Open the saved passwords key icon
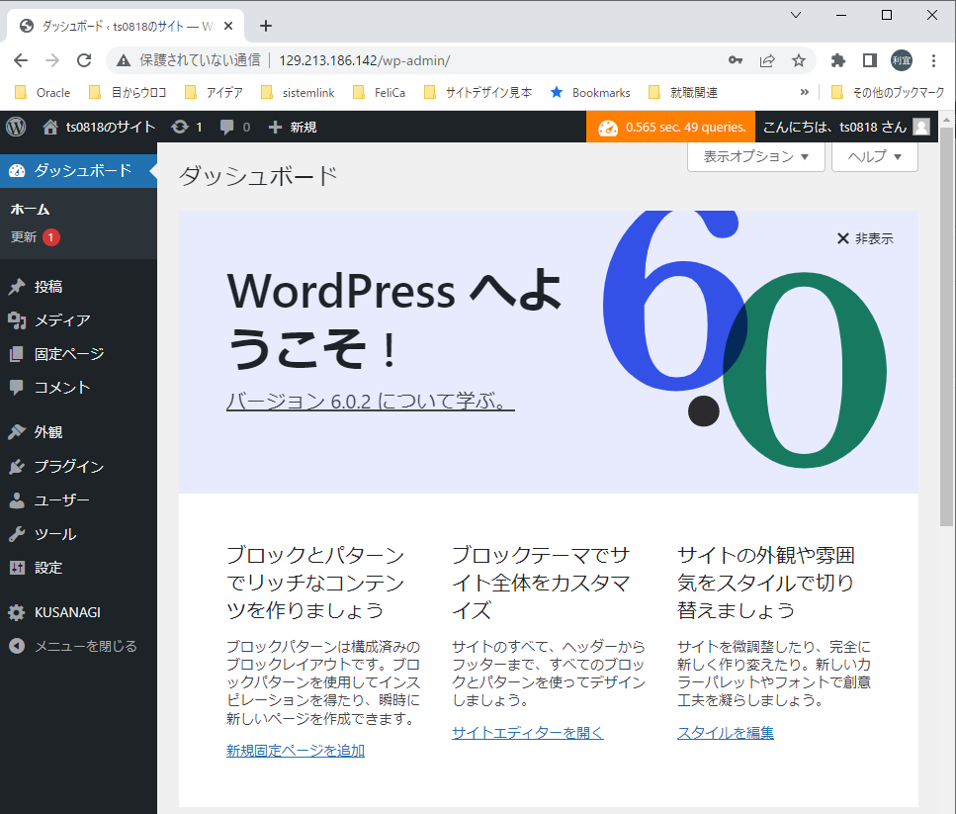The image size is (956, 814). pos(736,59)
